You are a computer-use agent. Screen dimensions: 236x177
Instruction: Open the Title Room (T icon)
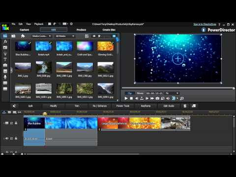tap(5, 59)
